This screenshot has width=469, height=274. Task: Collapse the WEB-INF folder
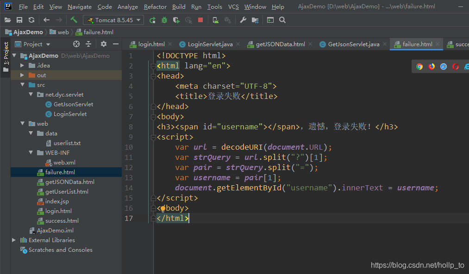click(x=31, y=152)
